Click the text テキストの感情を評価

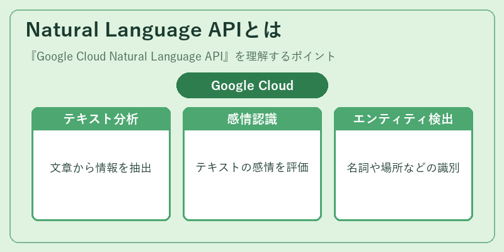253,168
